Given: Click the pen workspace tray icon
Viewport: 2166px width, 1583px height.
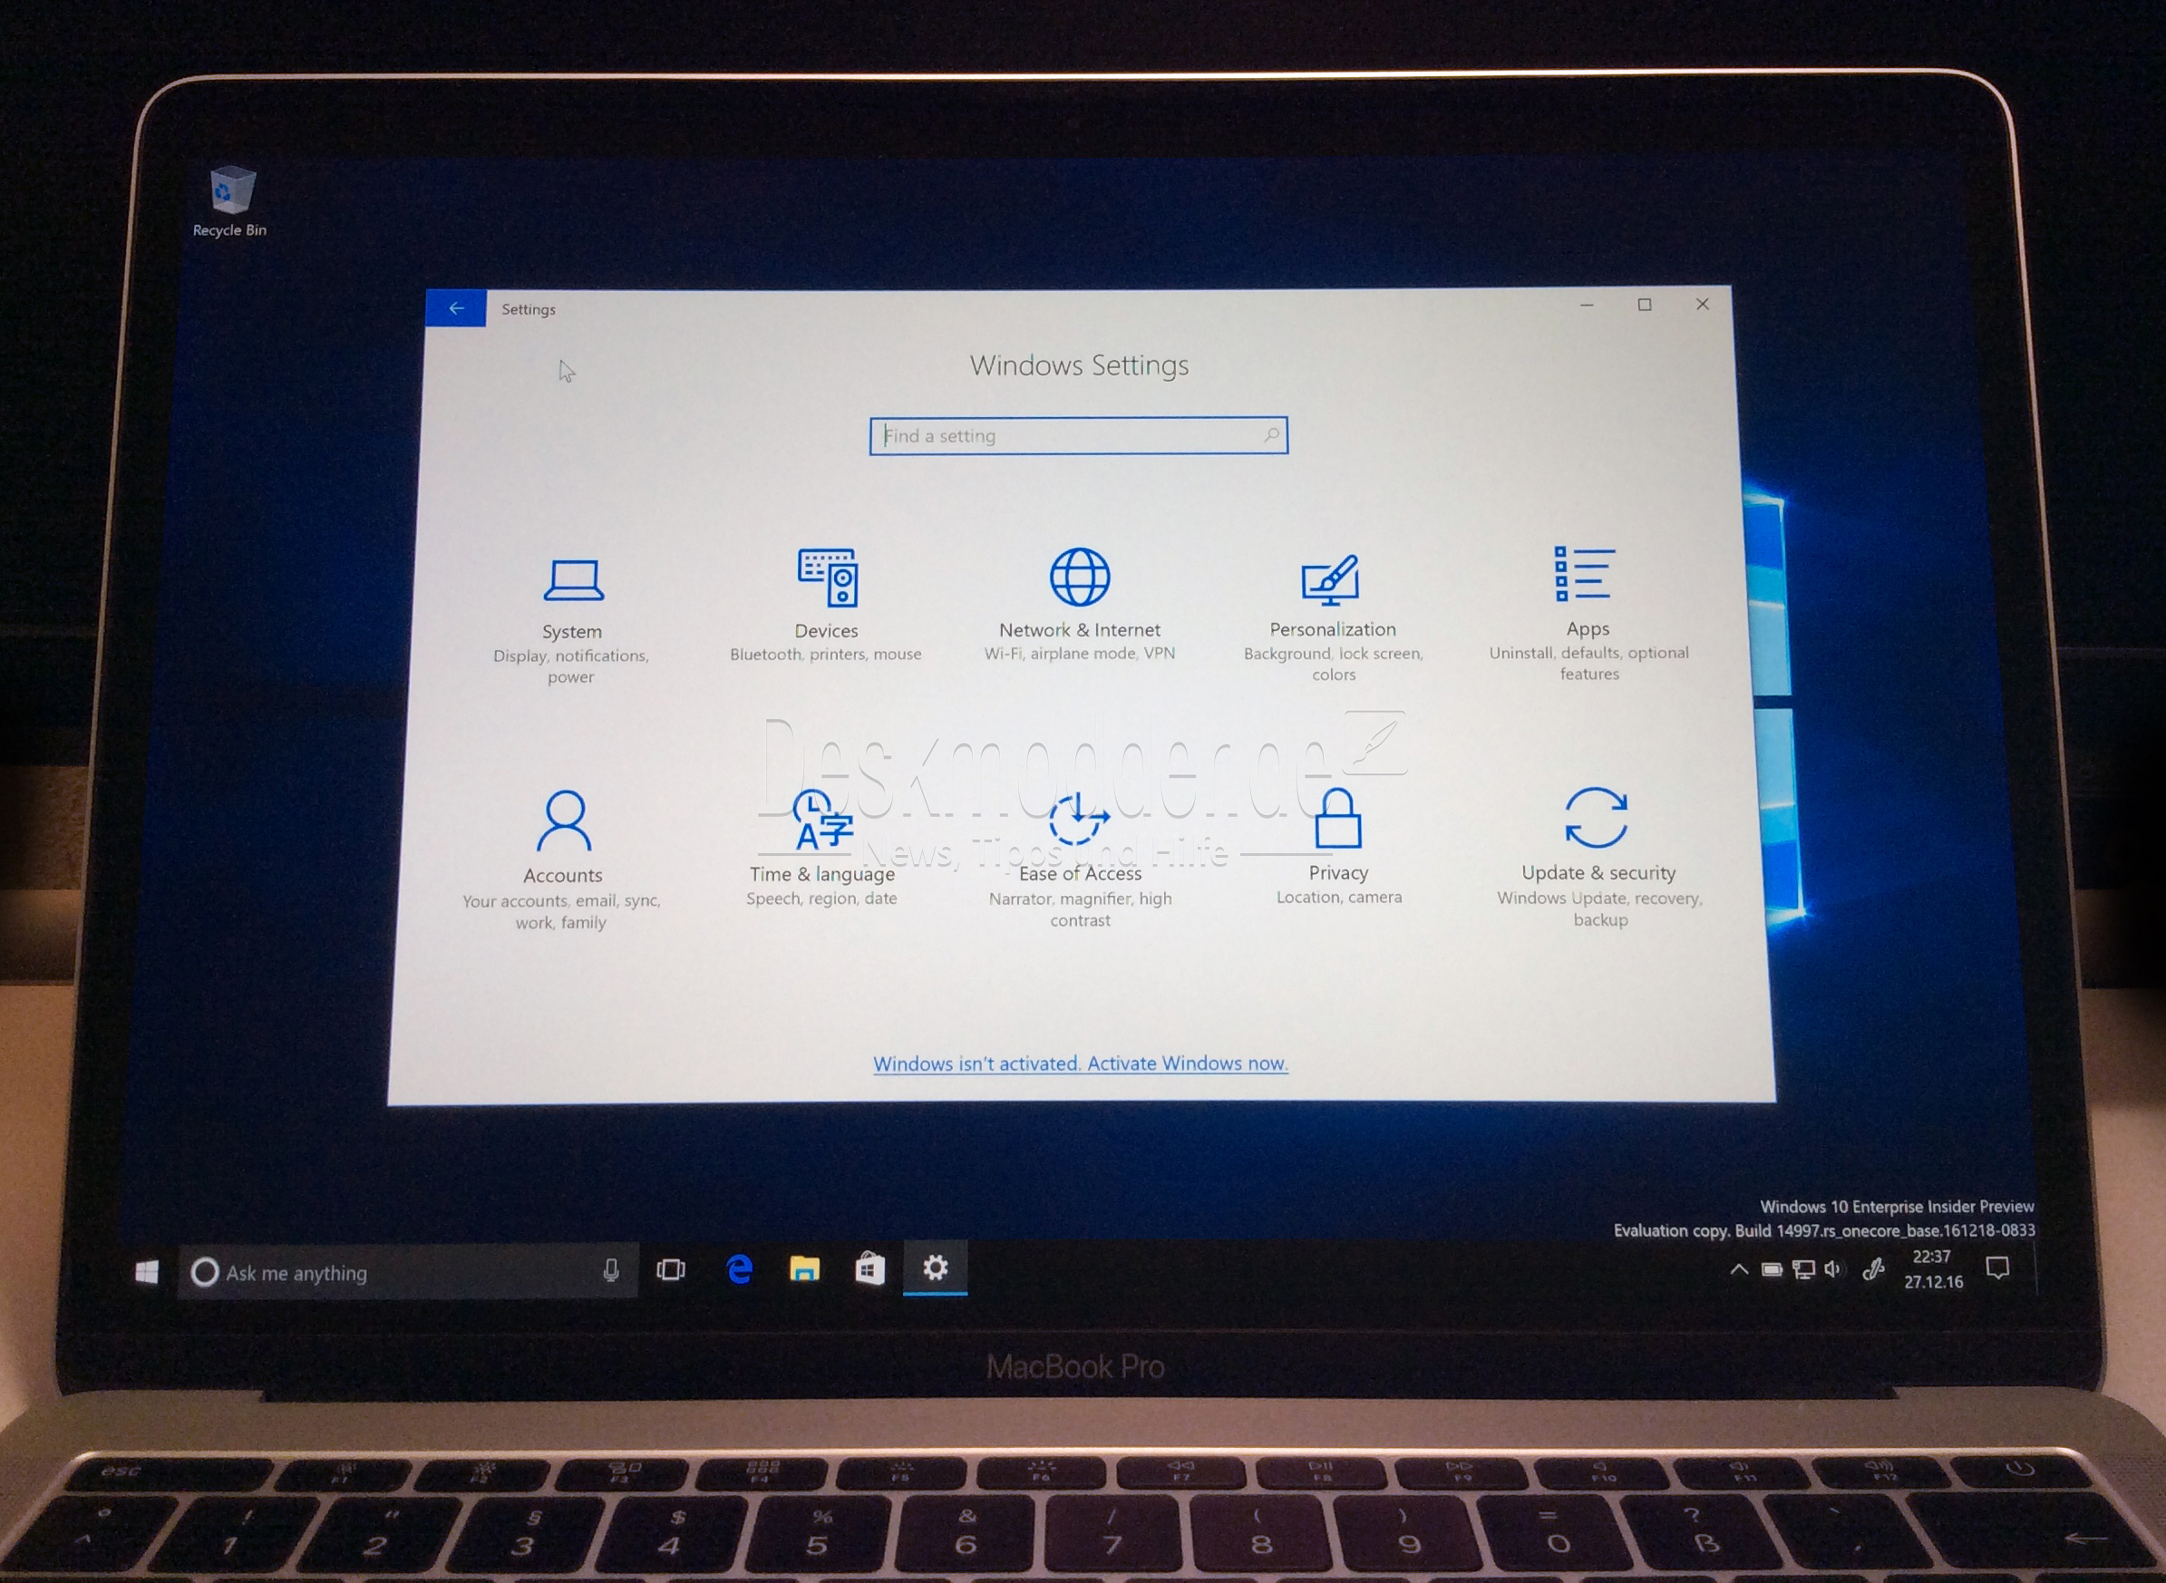Looking at the screenshot, I should pyautogui.click(x=1874, y=1269).
